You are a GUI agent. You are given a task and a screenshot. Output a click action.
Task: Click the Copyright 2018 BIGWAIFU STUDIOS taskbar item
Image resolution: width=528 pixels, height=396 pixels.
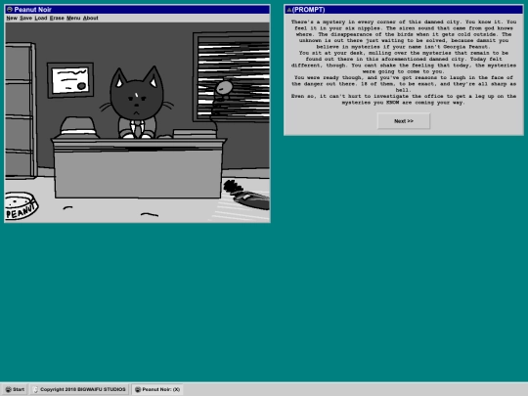(80, 389)
